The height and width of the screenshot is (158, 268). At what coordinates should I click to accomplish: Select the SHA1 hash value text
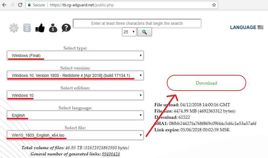[213, 124]
